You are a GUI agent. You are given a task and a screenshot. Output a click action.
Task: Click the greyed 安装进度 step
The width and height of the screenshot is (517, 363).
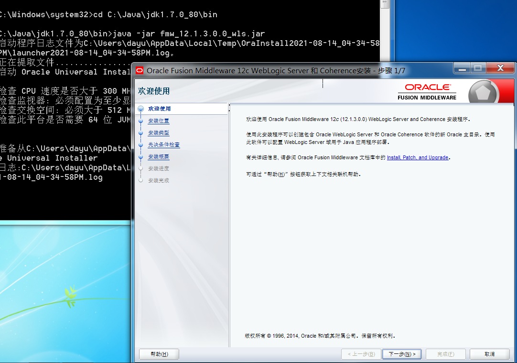click(x=159, y=168)
